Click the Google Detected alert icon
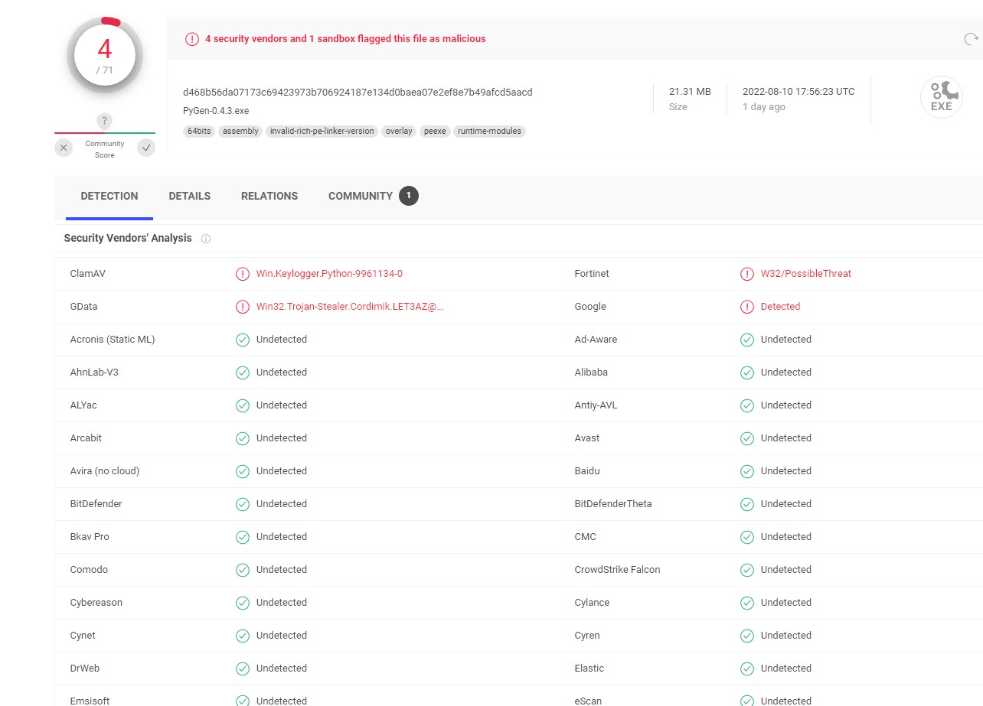This screenshot has height=706, width=983. tap(747, 307)
